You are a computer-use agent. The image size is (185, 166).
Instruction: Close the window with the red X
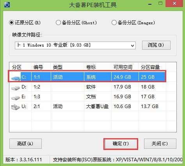coord(174,4)
